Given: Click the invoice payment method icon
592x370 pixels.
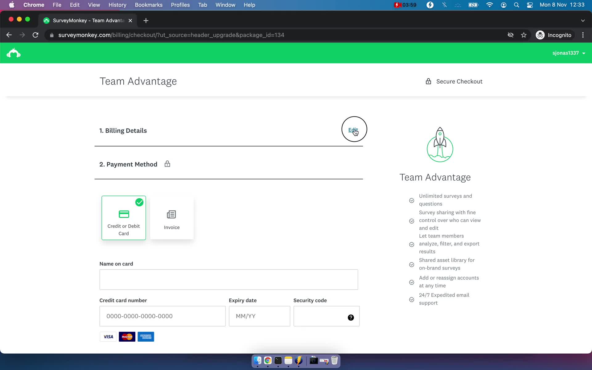Looking at the screenshot, I should (171, 214).
